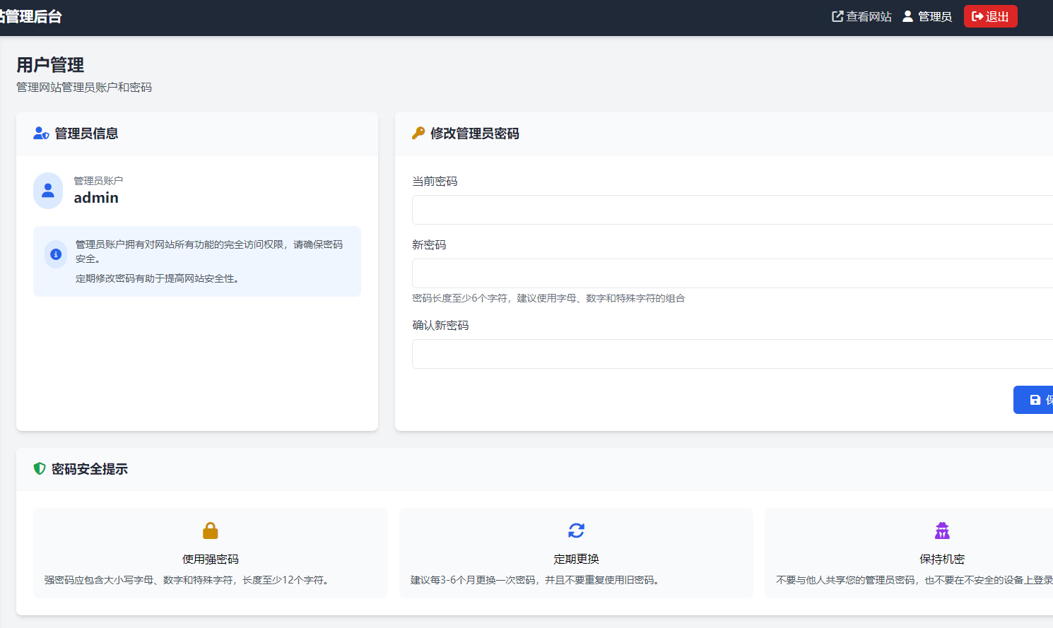Click the 管理员信息 card title
This screenshot has width=1053, height=628.
pos(86,134)
